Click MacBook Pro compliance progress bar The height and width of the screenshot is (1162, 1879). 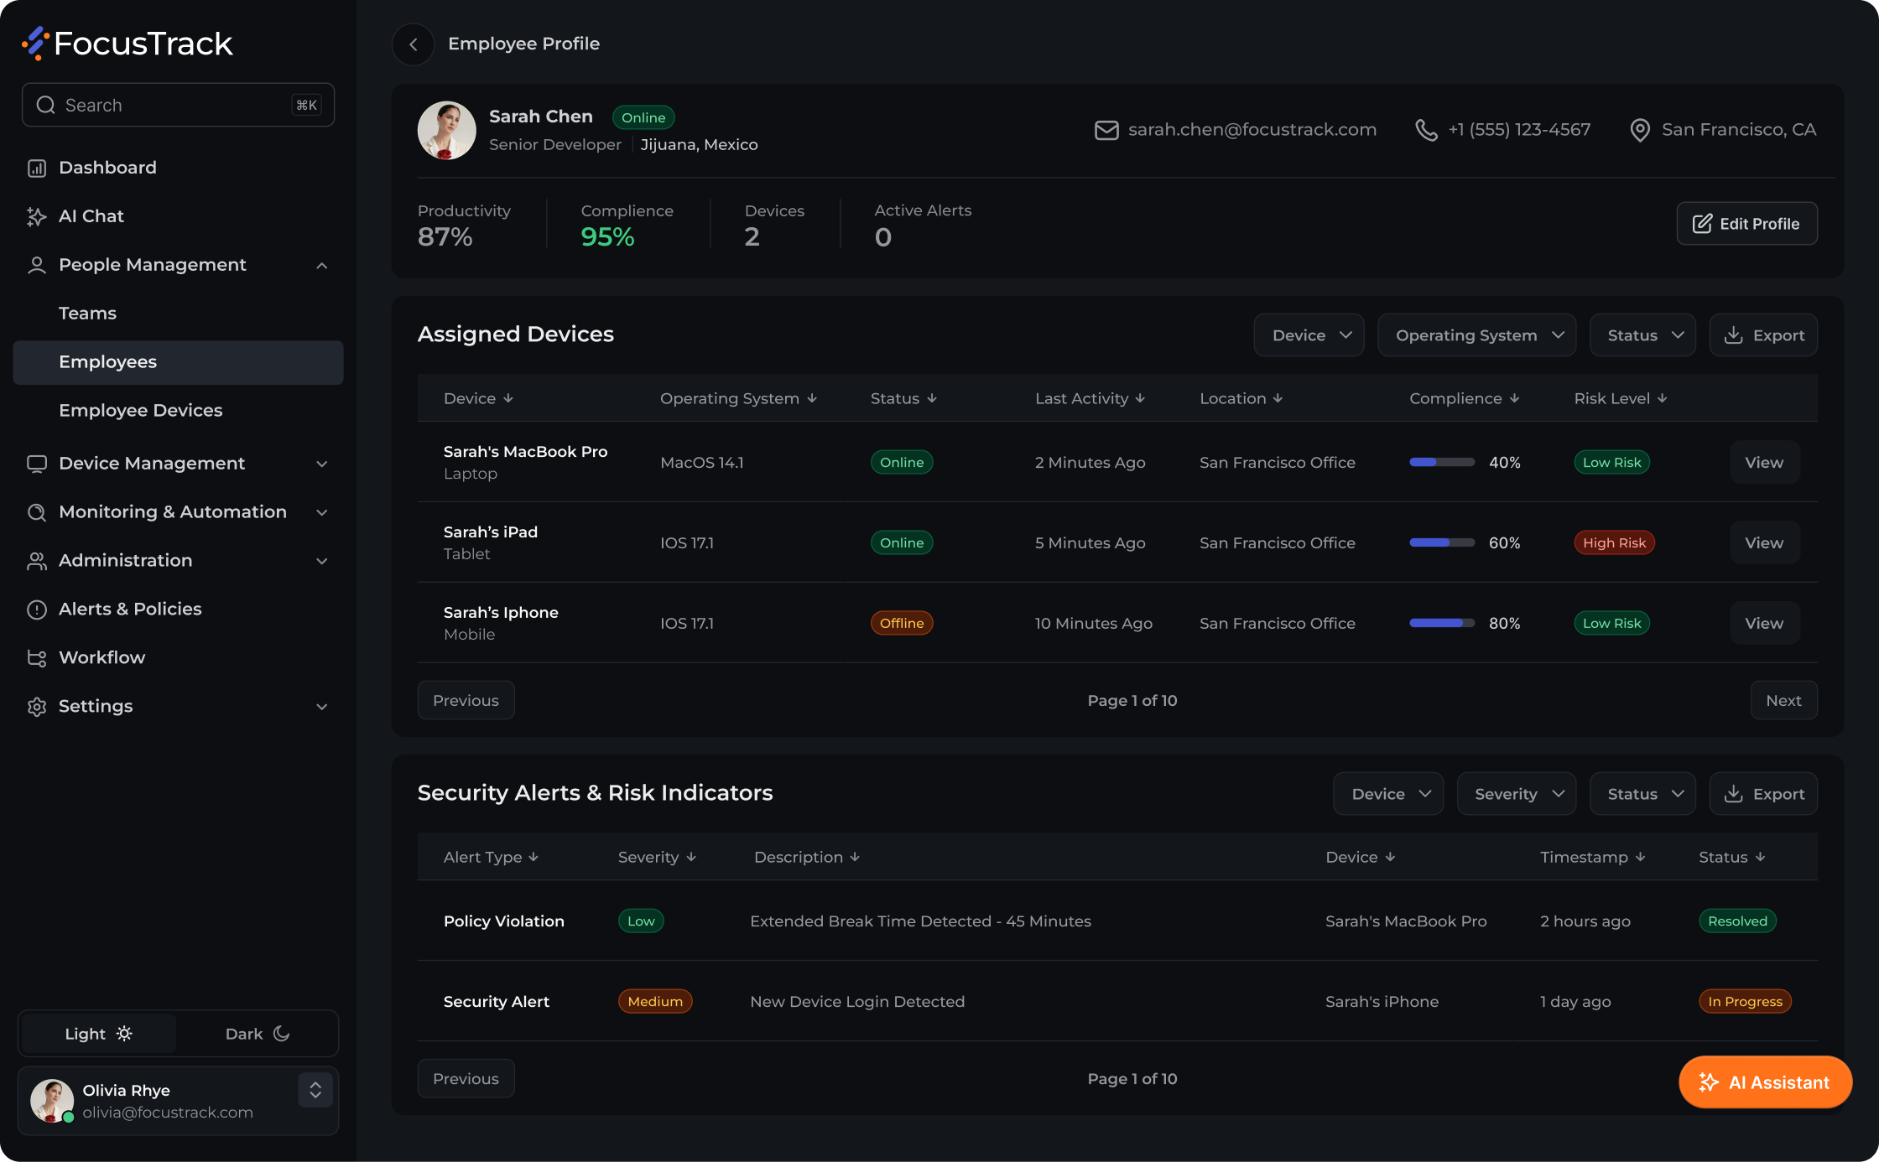(1442, 463)
